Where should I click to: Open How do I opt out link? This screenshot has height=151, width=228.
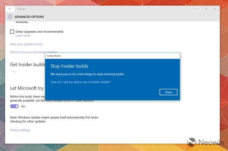[x=81, y=82]
